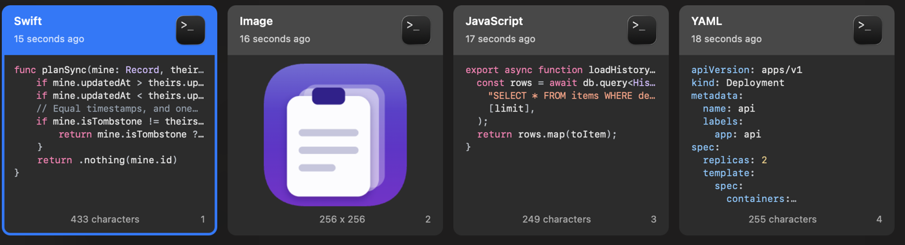Click the "app: api" YAML line
This screenshot has width=905, height=245.
point(738,134)
